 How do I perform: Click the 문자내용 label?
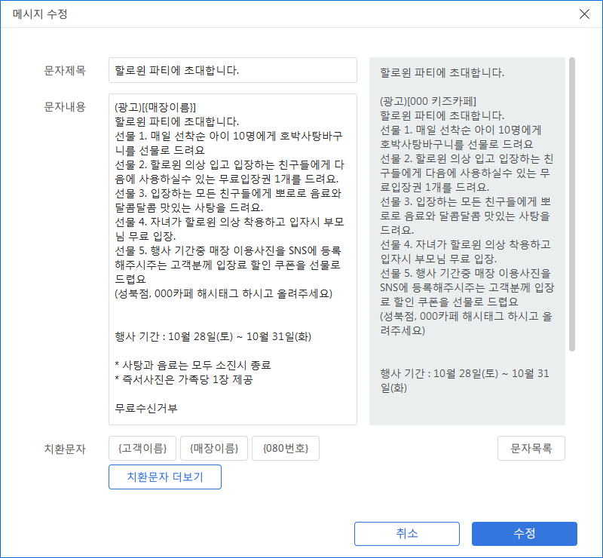[65, 106]
